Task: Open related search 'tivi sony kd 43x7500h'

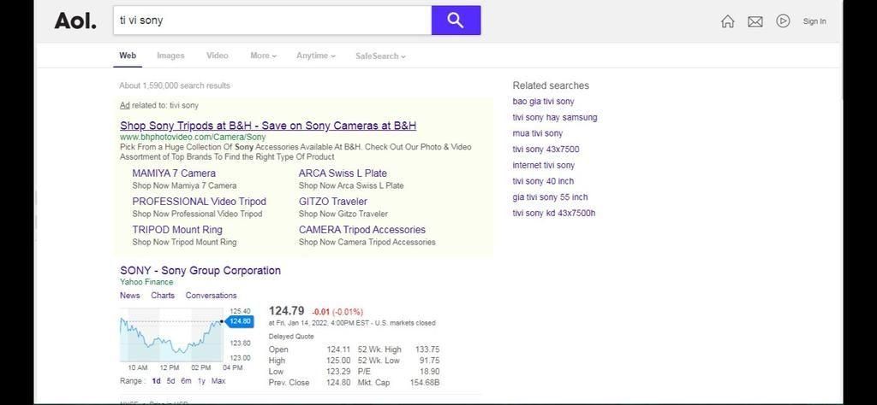Action: click(x=554, y=213)
